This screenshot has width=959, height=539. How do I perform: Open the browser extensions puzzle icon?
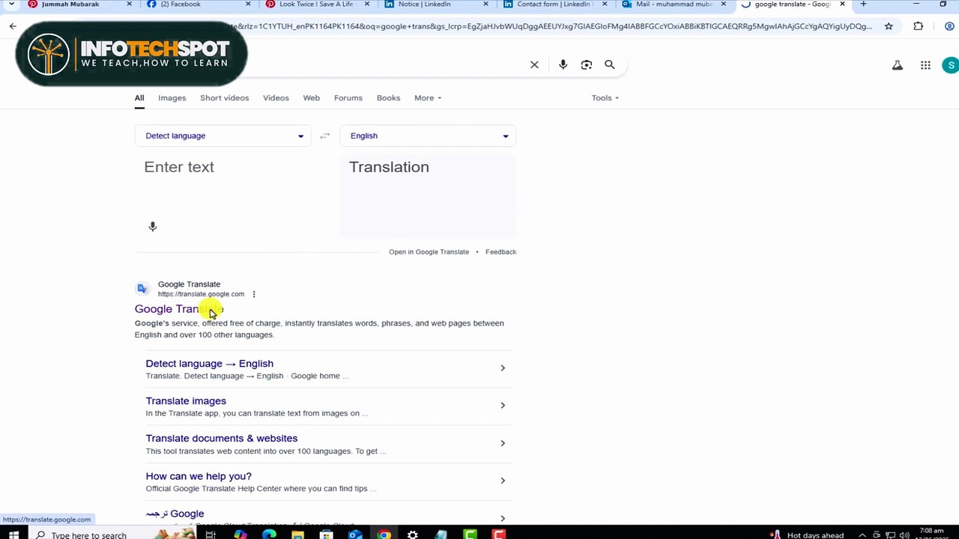coord(919,26)
